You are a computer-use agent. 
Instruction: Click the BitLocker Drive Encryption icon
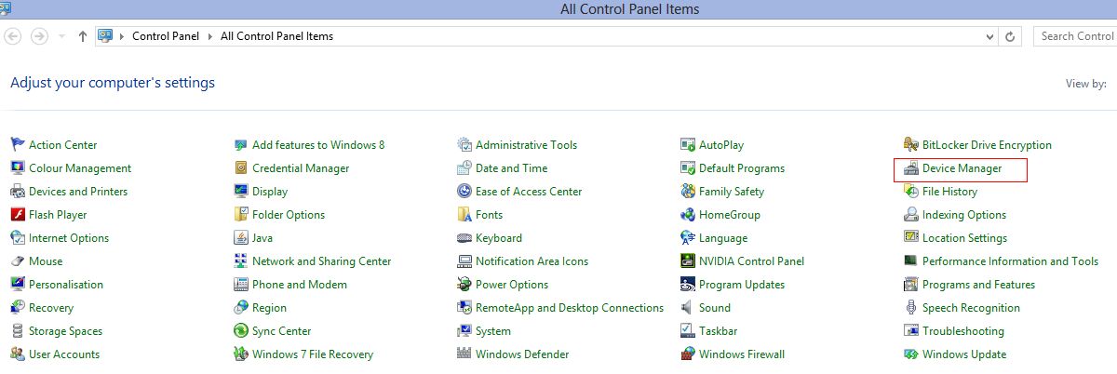pos(911,145)
